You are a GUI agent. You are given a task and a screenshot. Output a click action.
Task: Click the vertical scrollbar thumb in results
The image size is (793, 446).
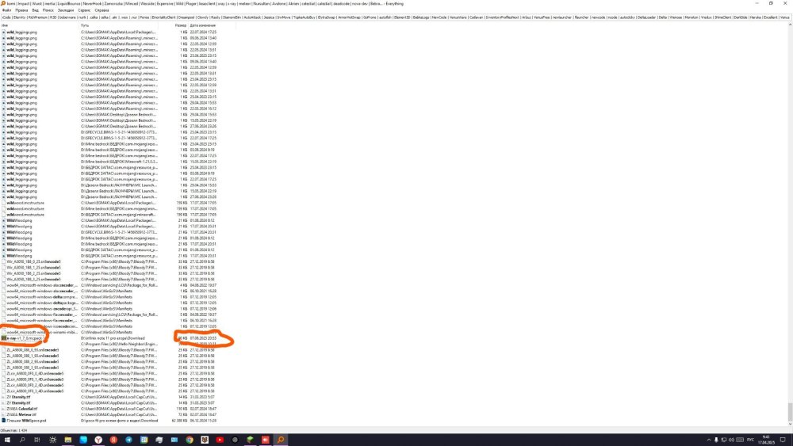pos(790,411)
